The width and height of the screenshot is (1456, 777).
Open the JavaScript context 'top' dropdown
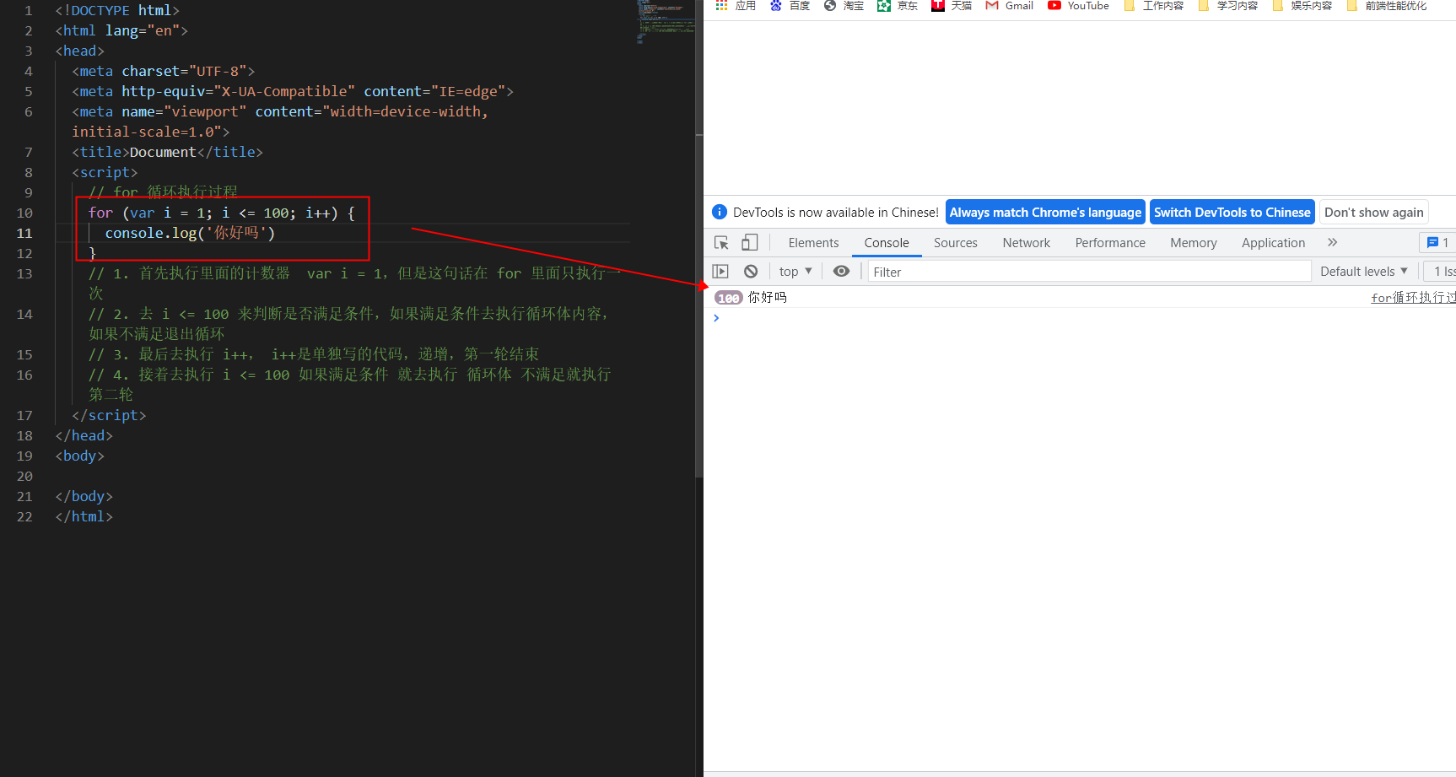[x=795, y=272]
